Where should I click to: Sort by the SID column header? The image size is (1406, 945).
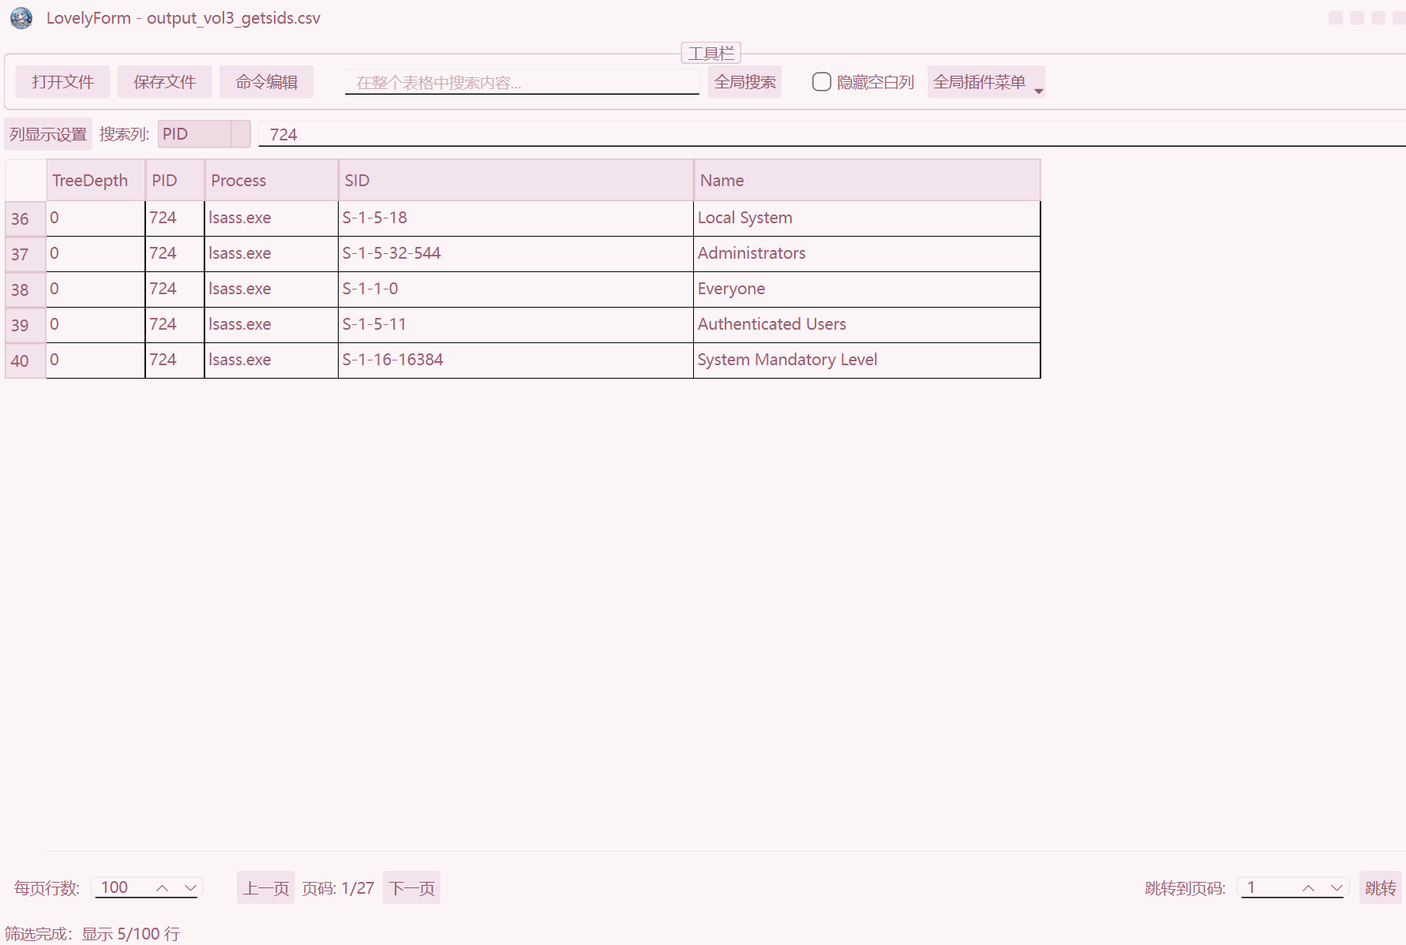click(x=516, y=181)
